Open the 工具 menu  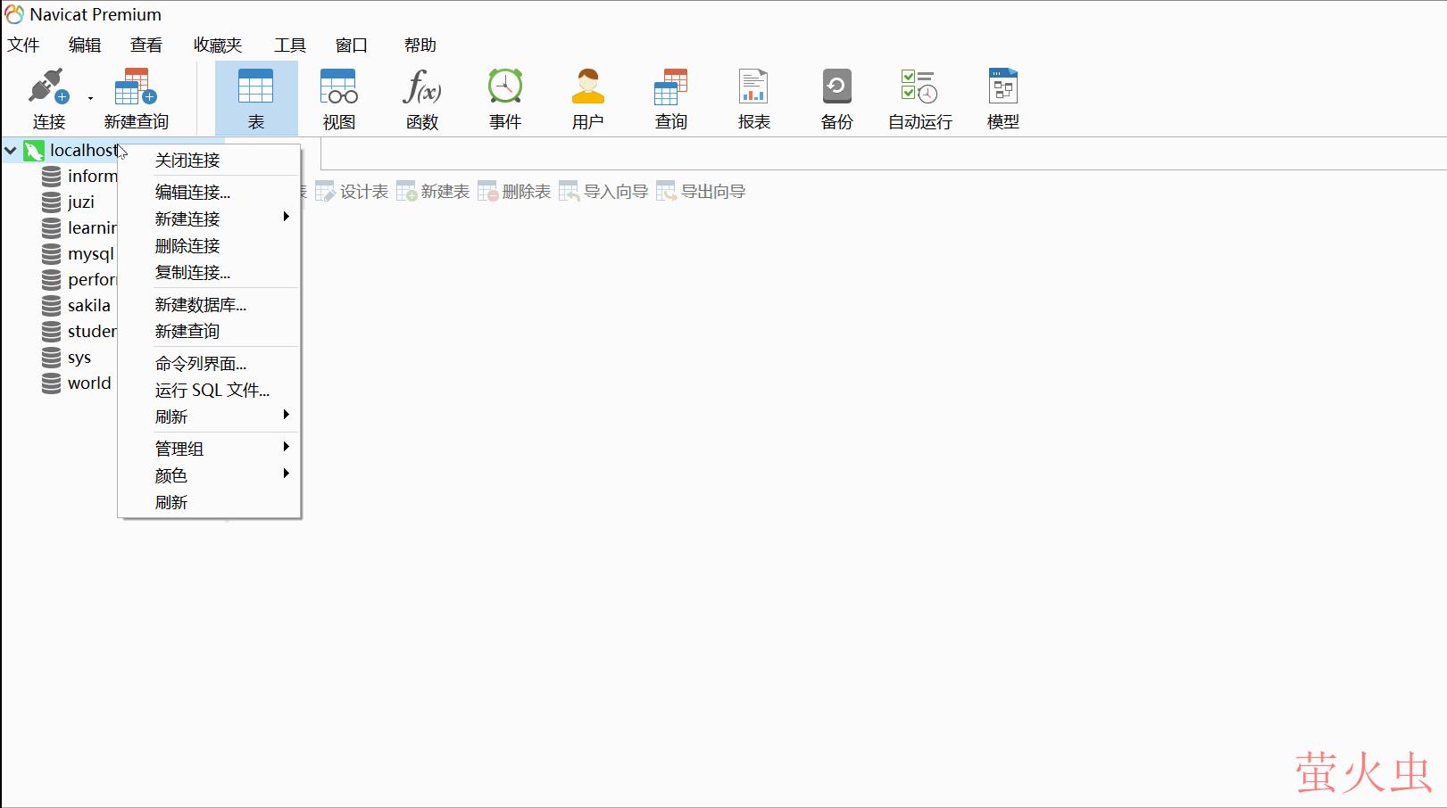288,45
